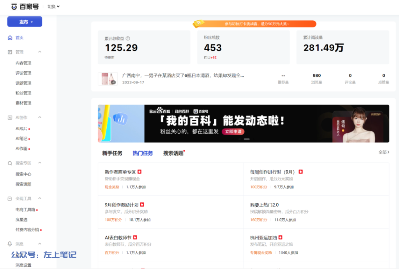399x269 pixels.
Task: Click the 管理 section icon
Action: pos(10,52)
